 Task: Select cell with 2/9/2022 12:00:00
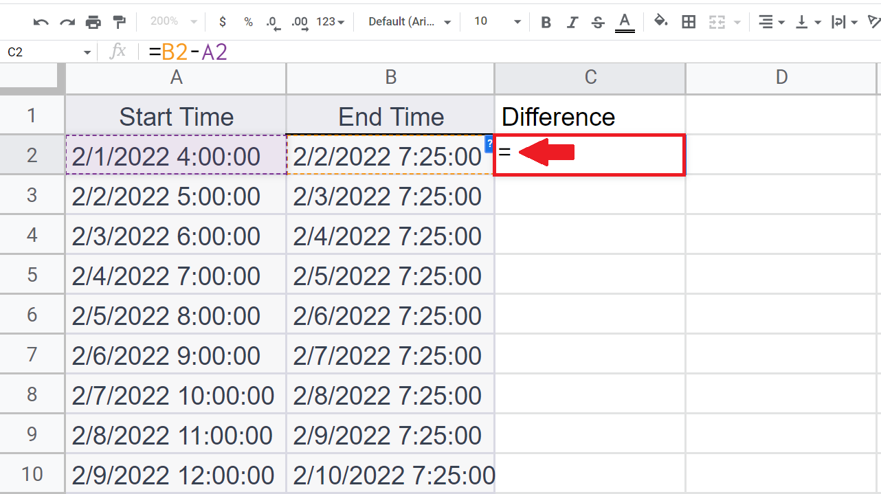click(x=176, y=473)
